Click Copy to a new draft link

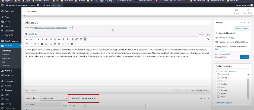click(223, 54)
